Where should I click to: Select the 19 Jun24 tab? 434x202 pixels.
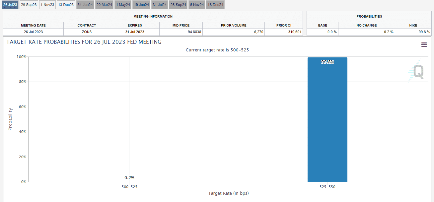(142, 5)
